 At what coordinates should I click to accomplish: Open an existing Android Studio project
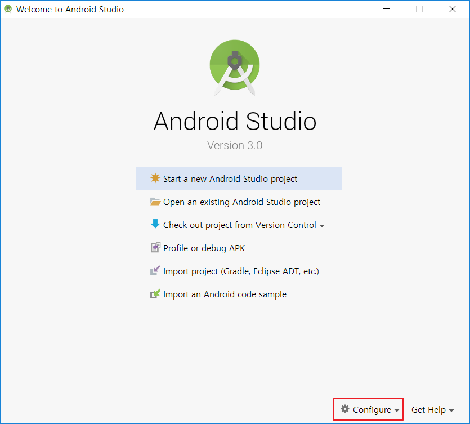pos(239,202)
